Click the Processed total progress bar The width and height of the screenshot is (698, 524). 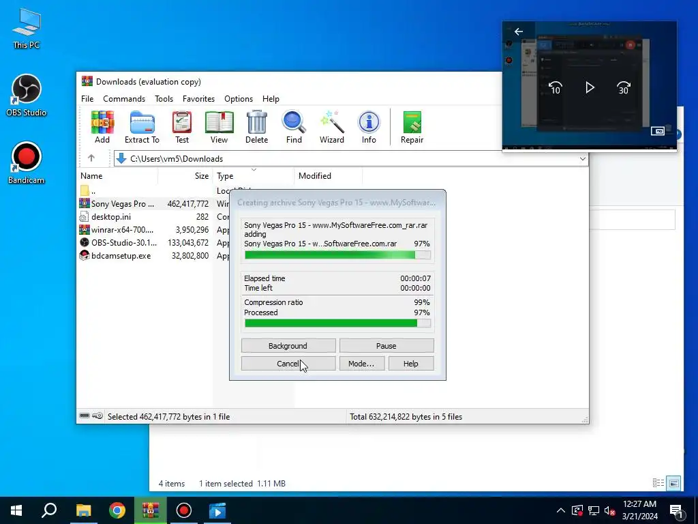point(337,323)
